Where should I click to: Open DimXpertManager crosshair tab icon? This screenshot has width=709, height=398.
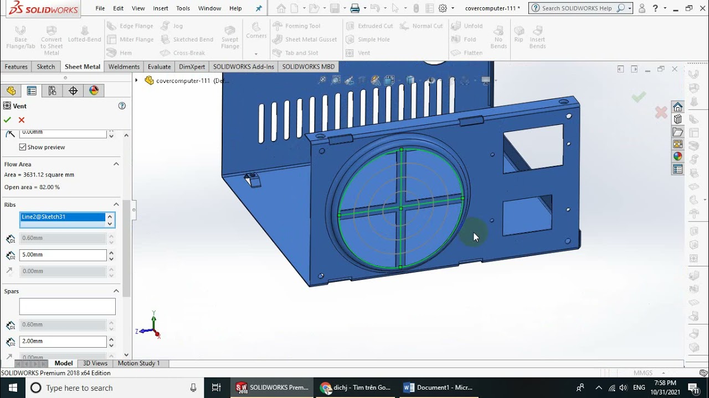73,91
